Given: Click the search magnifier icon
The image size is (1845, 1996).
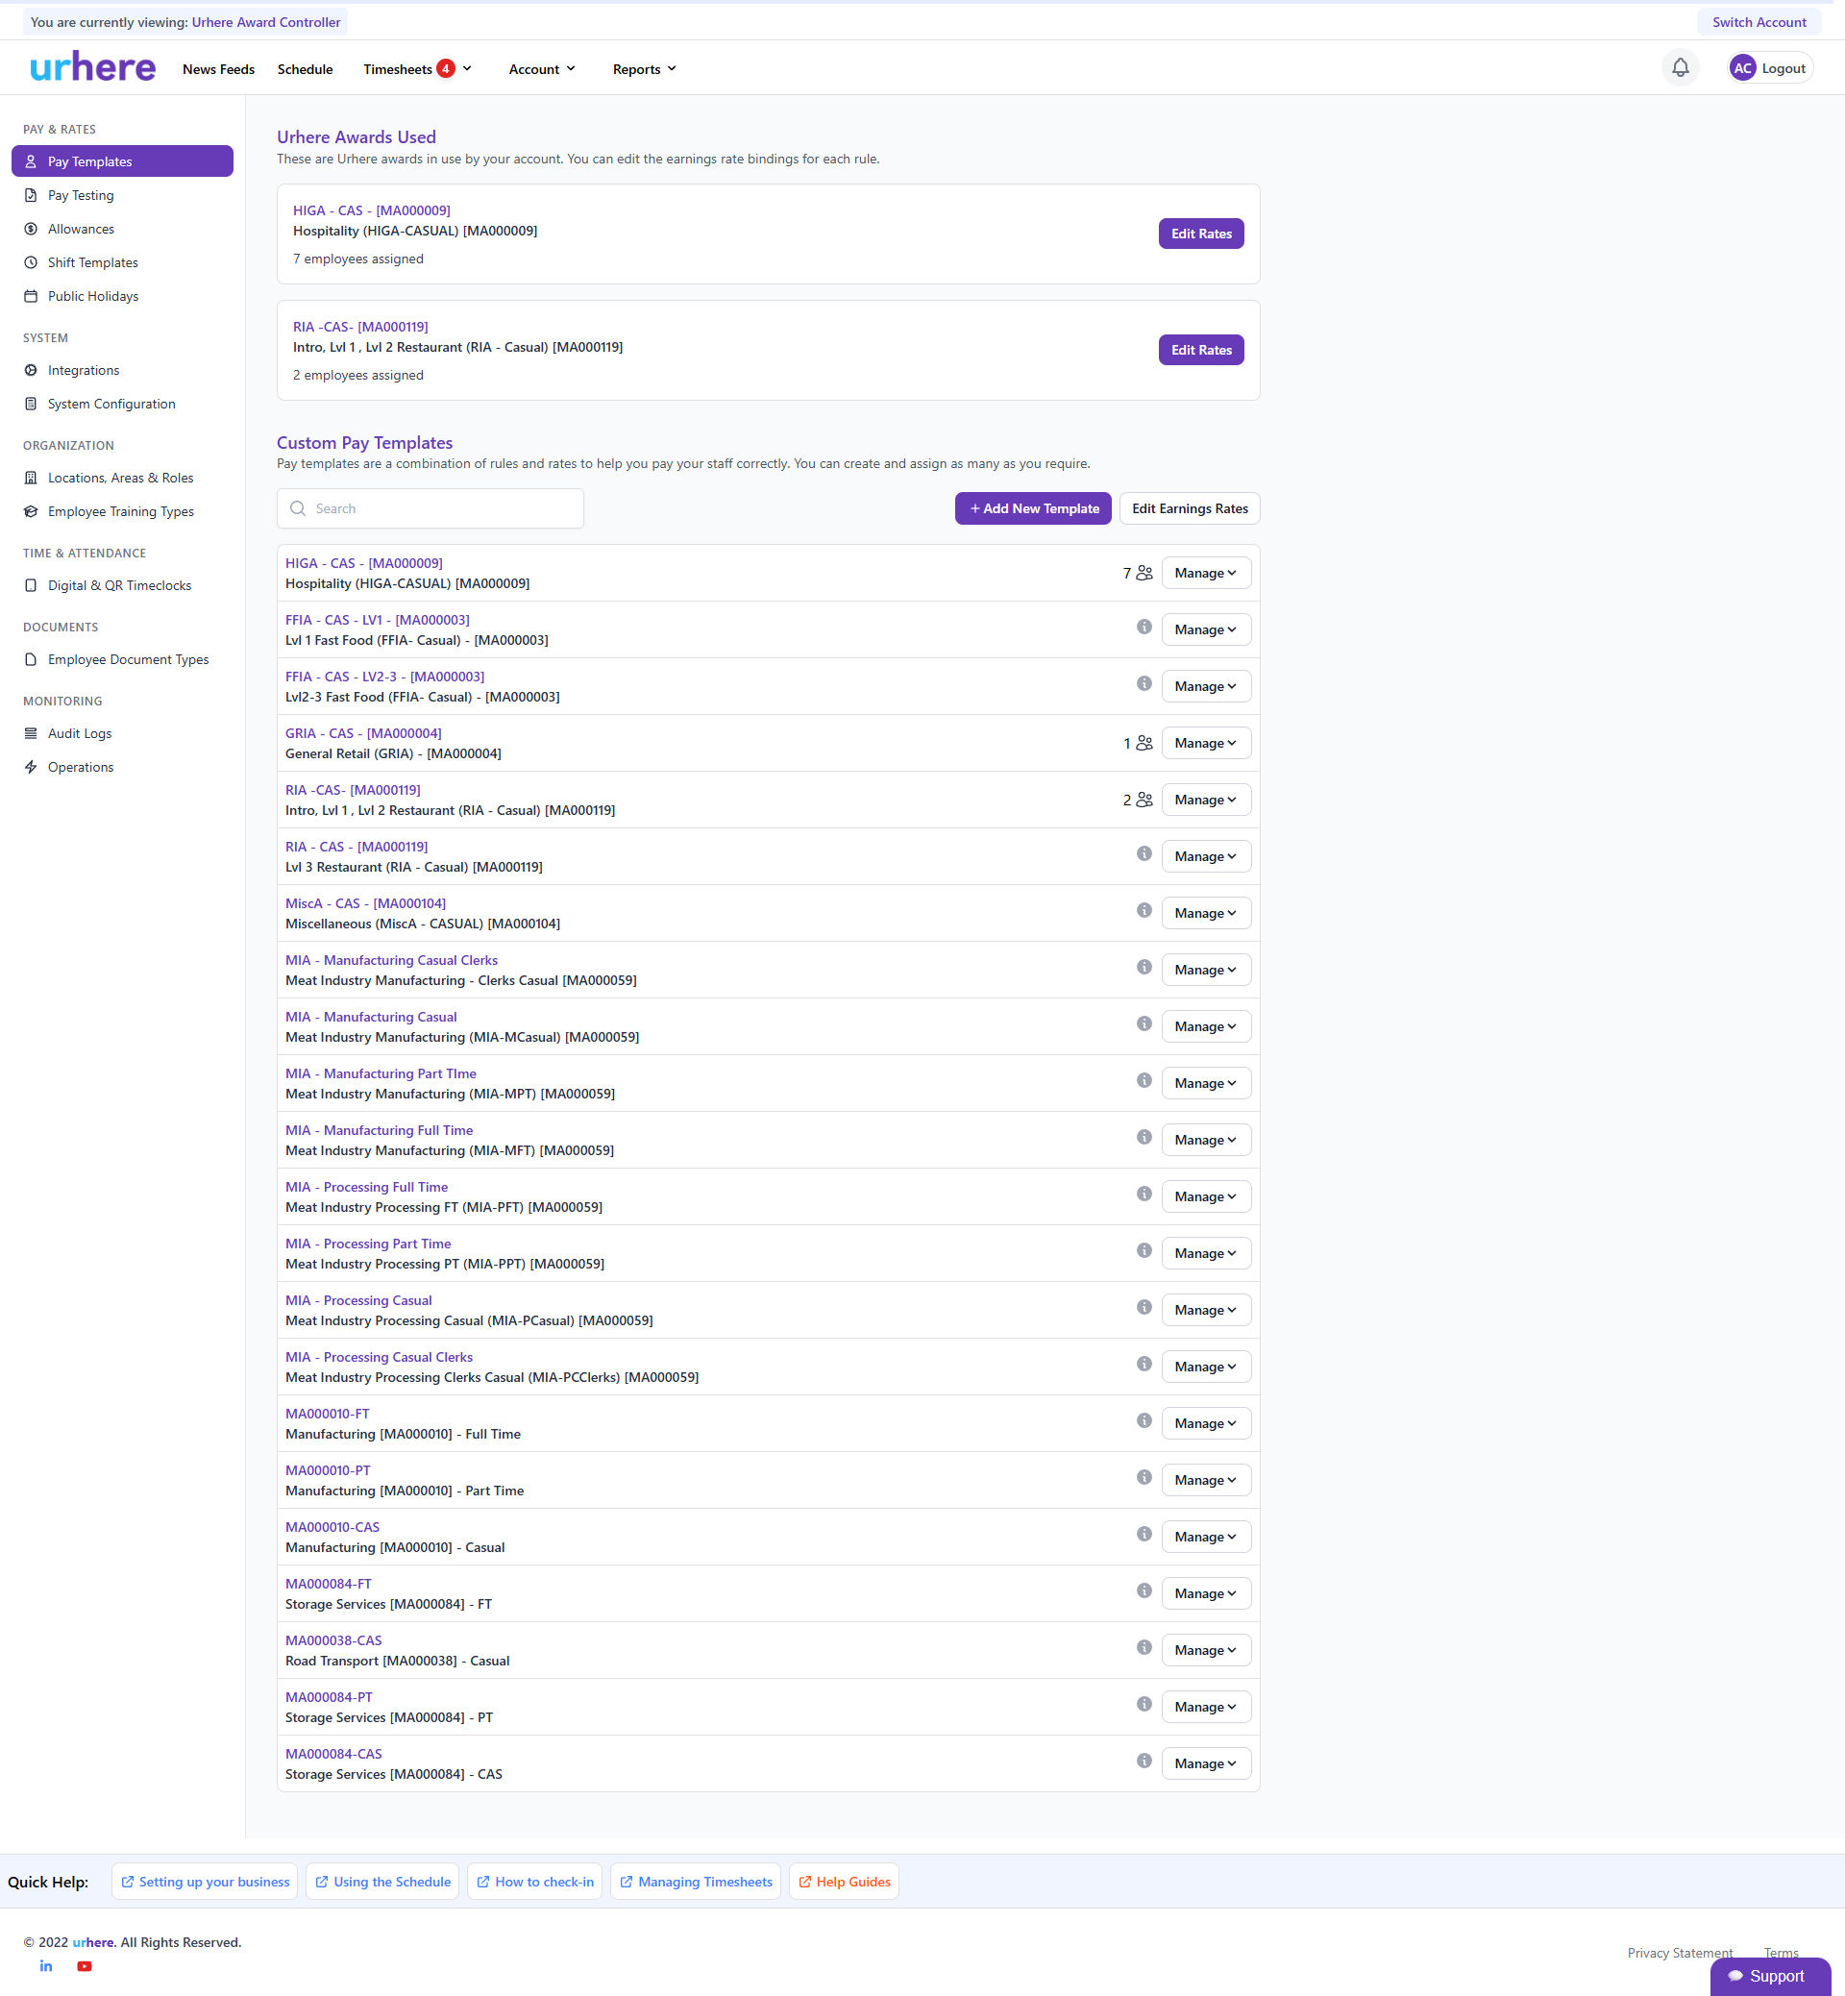Looking at the screenshot, I should [298, 508].
